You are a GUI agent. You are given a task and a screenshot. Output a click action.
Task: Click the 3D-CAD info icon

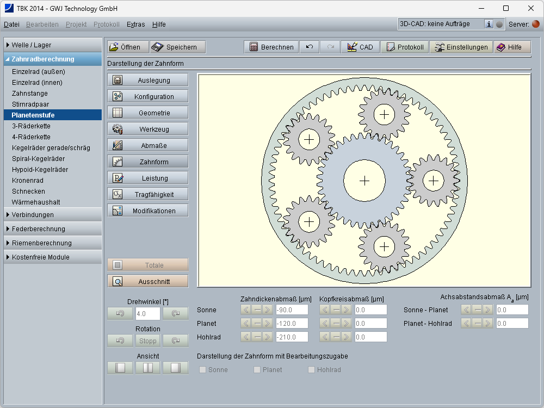pos(489,24)
